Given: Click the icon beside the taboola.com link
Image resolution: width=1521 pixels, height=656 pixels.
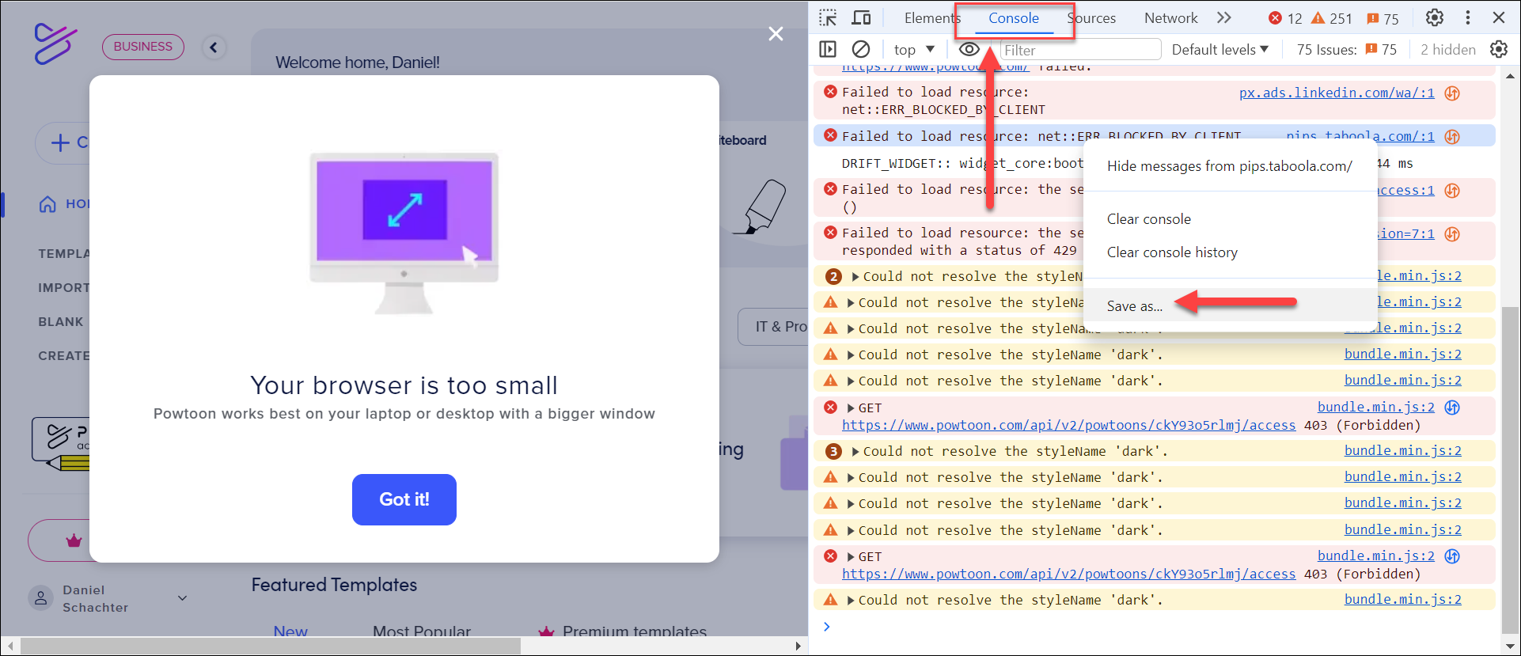Looking at the screenshot, I should (x=1452, y=136).
